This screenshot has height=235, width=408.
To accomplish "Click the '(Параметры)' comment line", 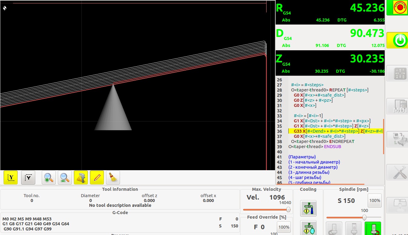I will tap(302, 157).
